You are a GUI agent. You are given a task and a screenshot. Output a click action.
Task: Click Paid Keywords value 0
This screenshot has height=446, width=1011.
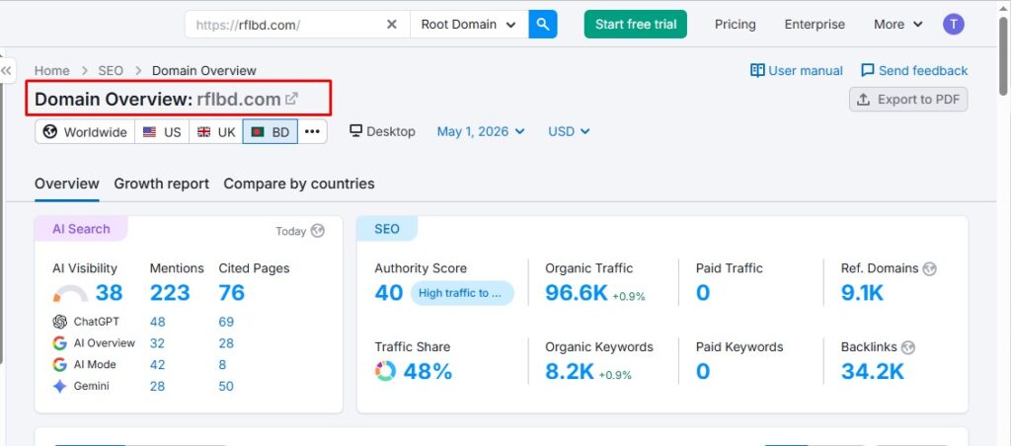pos(703,371)
